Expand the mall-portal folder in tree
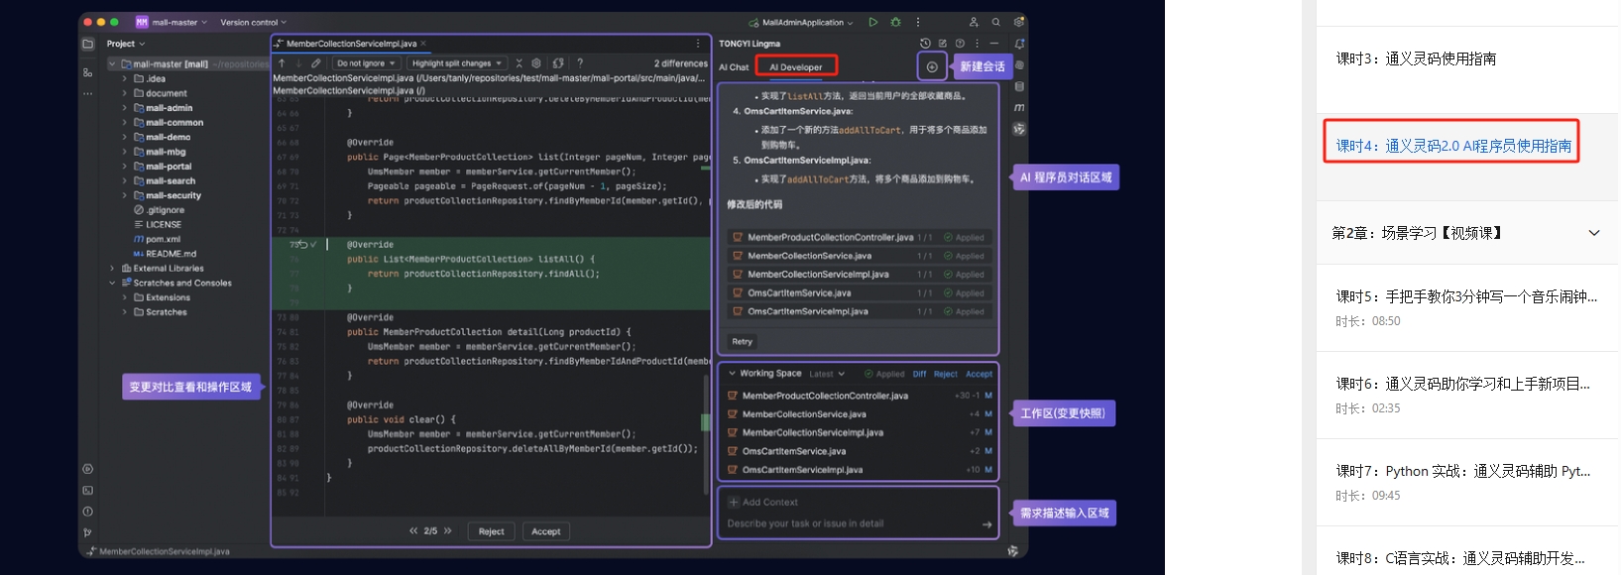Screen dimensions: 1621x575 click(125, 167)
